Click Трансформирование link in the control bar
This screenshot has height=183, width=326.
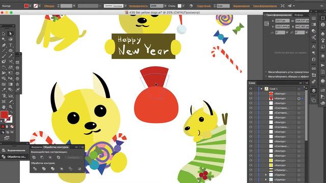coord(265,6)
